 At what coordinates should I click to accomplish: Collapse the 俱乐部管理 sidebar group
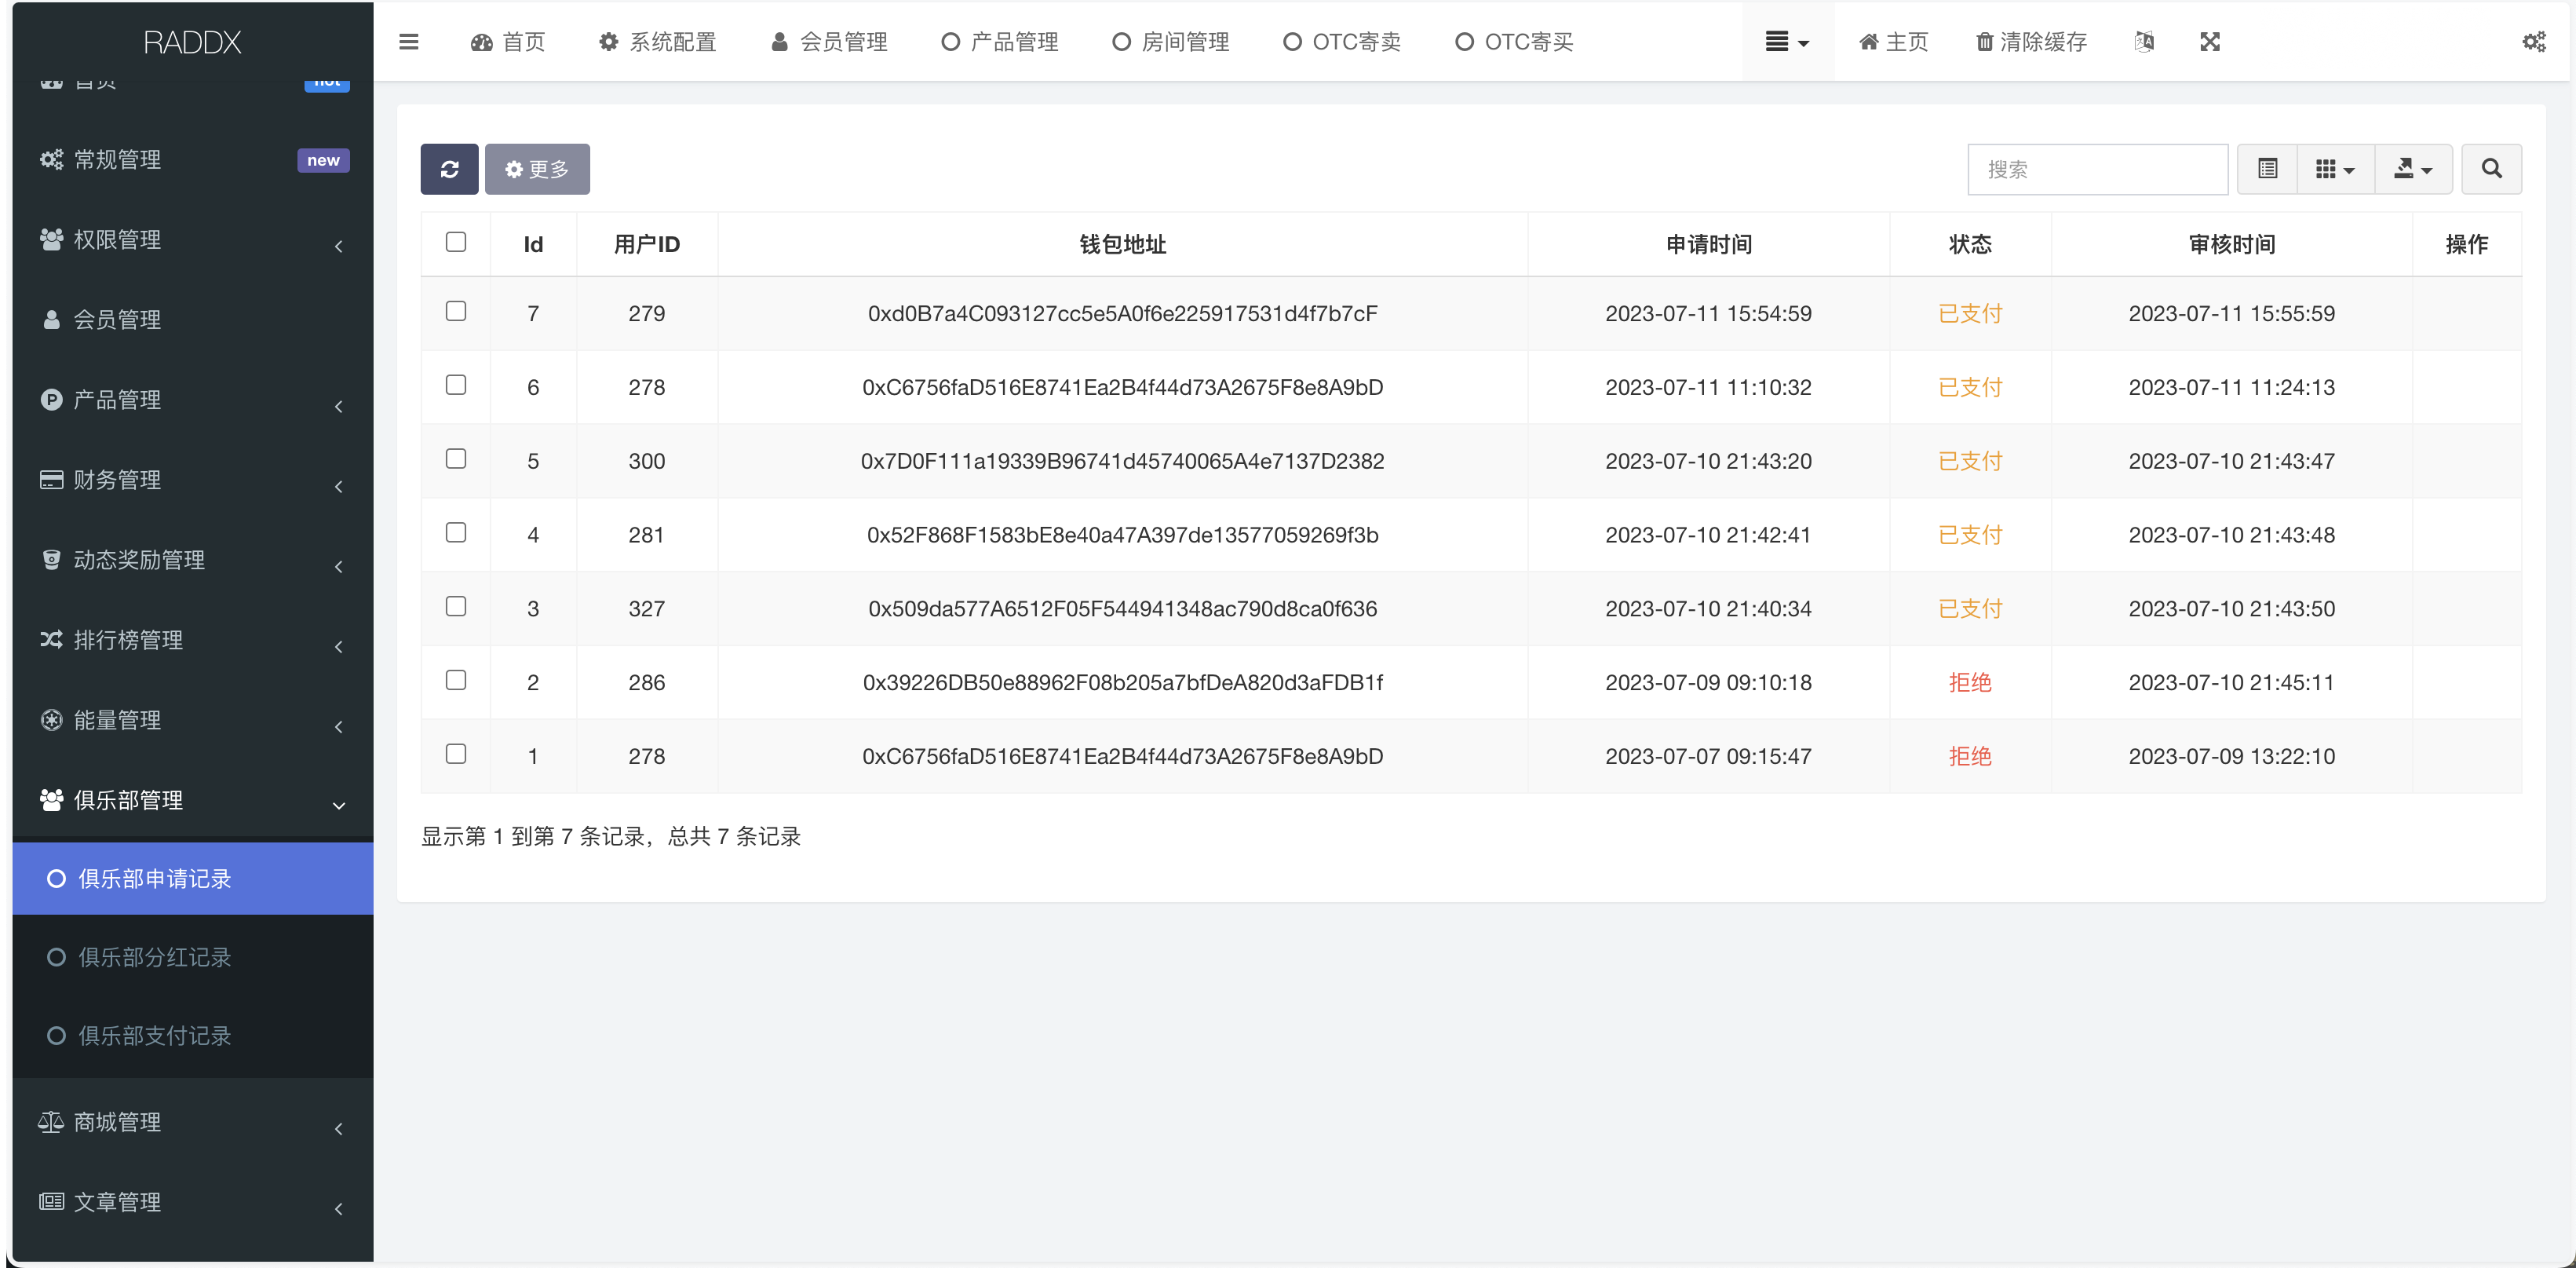coord(130,800)
